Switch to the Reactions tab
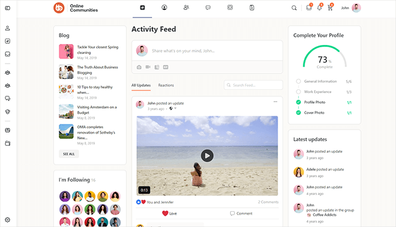 (166, 85)
